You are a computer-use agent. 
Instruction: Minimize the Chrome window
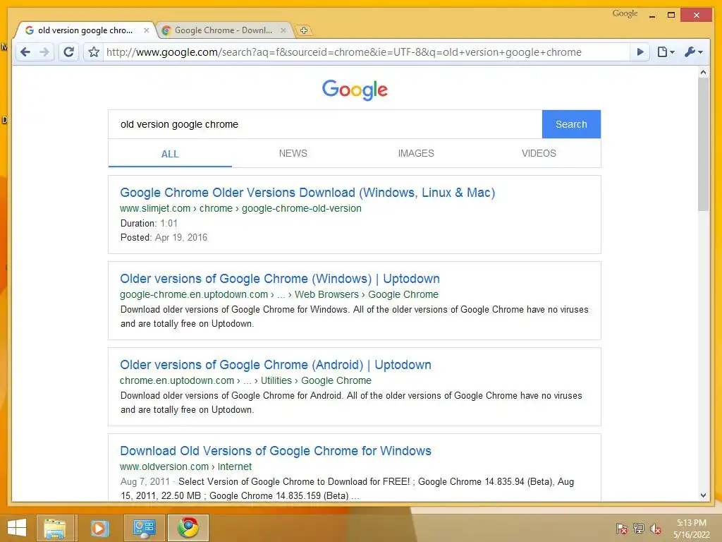[x=652, y=16]
